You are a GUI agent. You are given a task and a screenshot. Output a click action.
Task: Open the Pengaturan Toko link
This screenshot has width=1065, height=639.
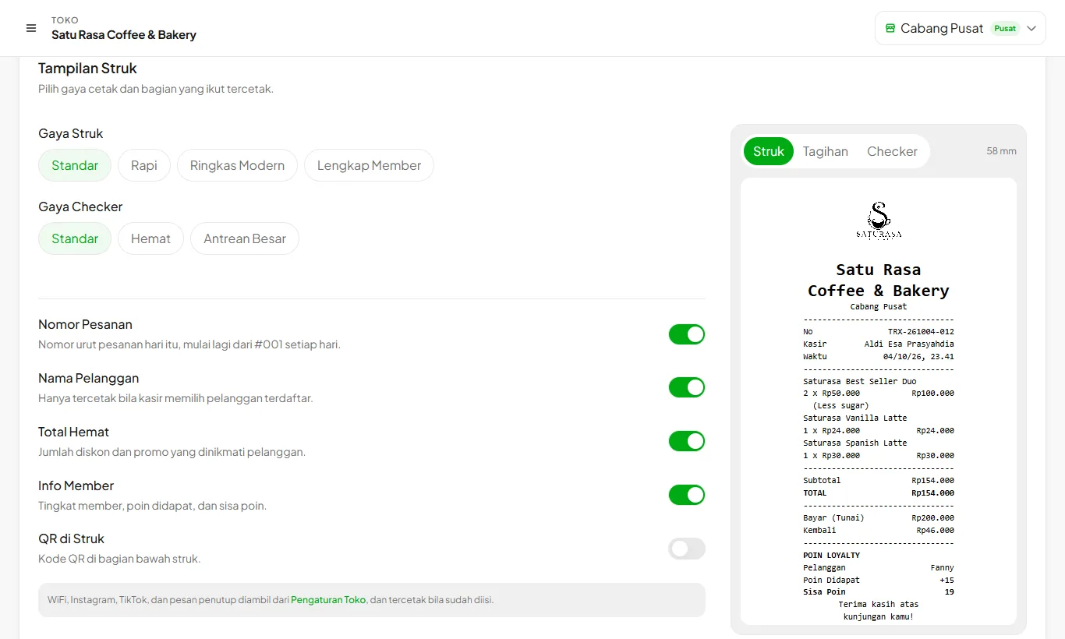pos(328,600)
